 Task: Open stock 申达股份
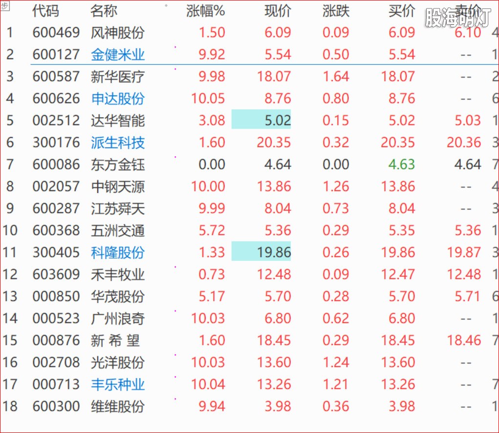(118, 99)
